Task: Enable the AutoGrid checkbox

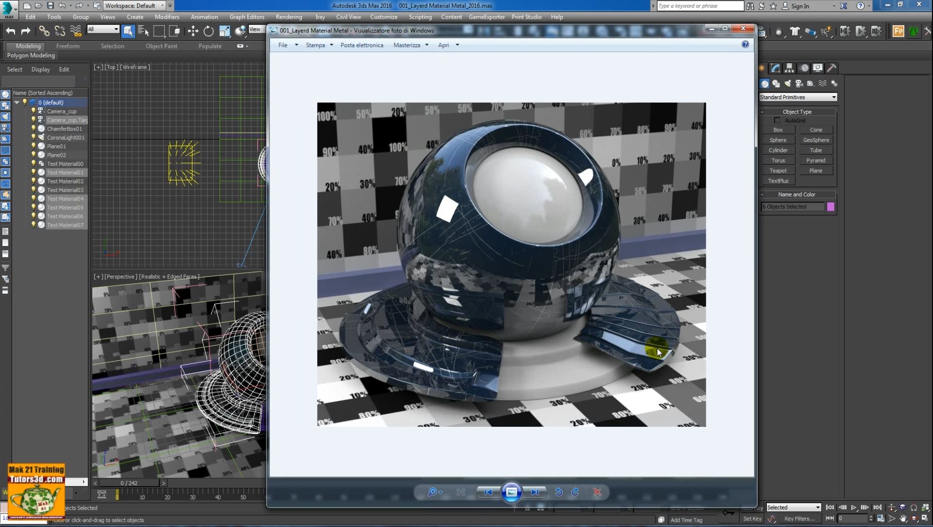Action: point(777,120)
